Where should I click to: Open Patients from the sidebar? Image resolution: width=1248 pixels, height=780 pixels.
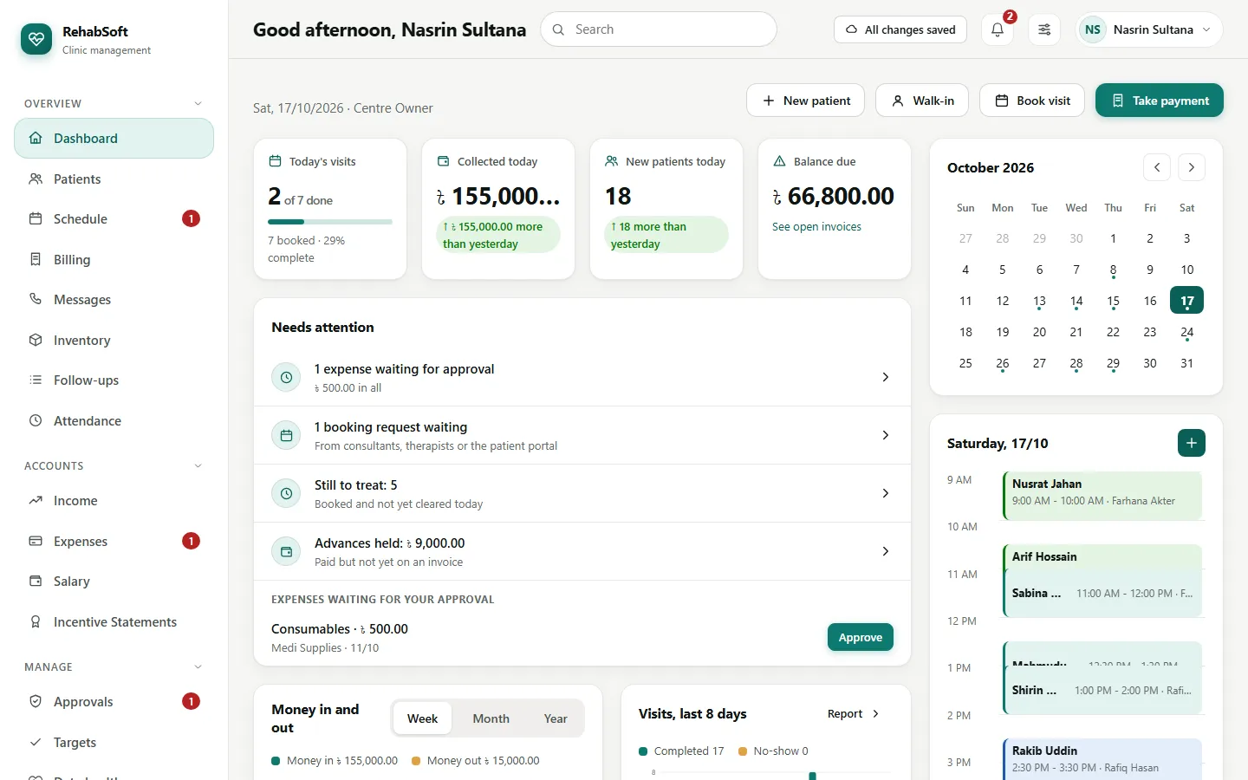(114, 179)
